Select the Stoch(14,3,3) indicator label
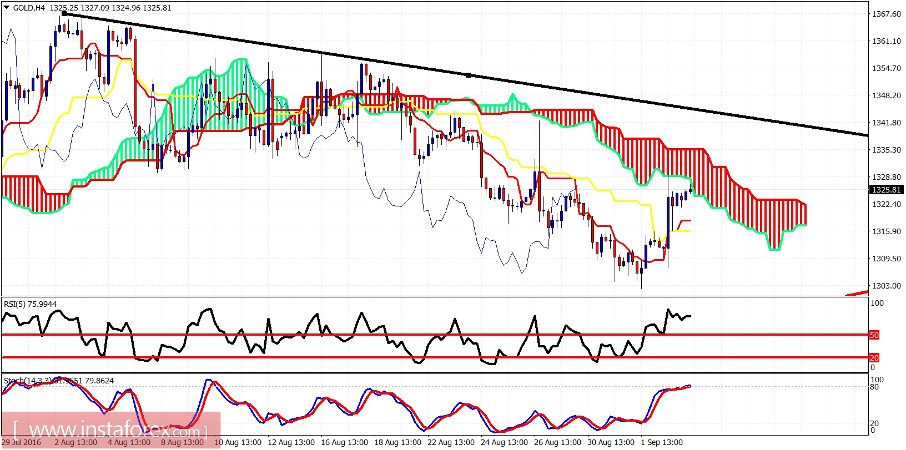The width and height of the screenshot is (906, 450). coord(59,381)
